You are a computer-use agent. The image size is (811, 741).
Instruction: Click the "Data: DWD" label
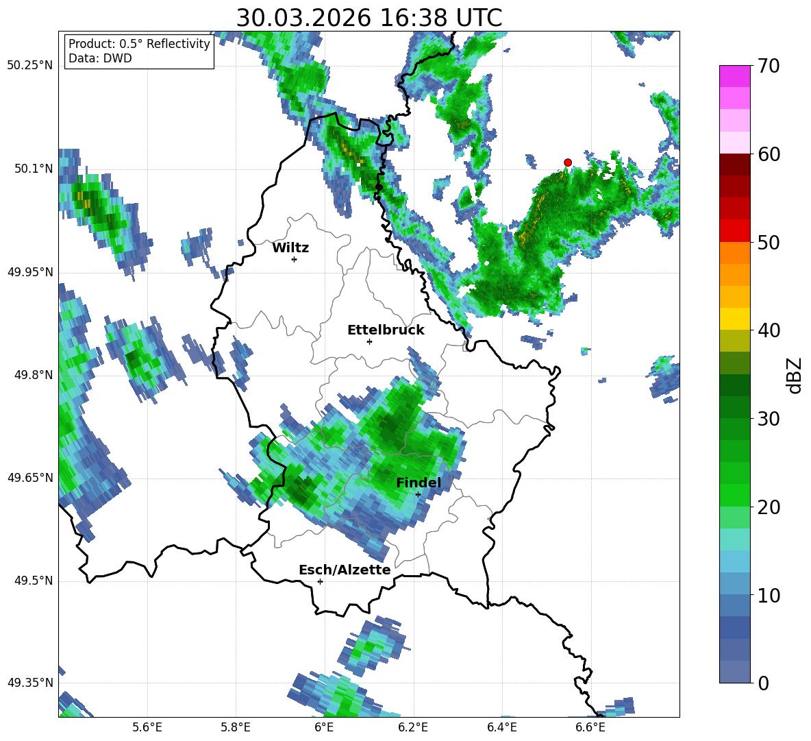(x=100, y=58)
